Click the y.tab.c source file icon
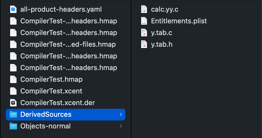The height and width of the screenshot is (138, 262). point(144,33)
